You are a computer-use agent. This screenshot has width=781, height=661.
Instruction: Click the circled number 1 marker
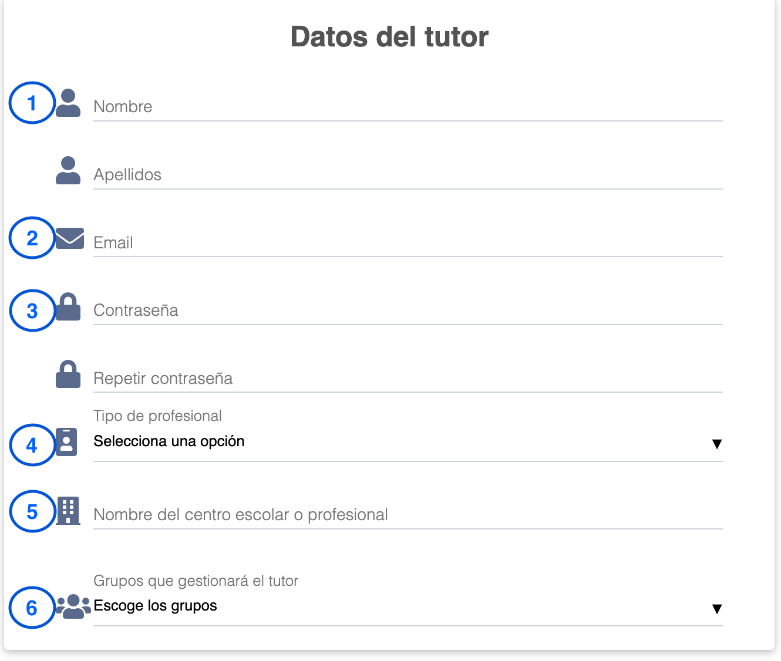pyautogui.click(x=32, y=103)
